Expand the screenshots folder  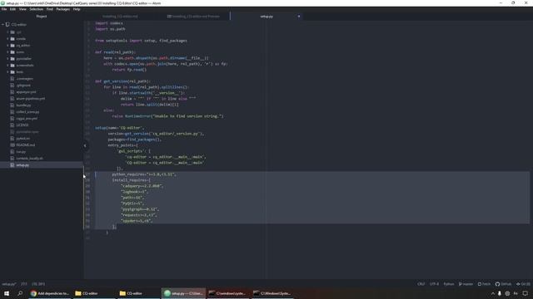8,66
